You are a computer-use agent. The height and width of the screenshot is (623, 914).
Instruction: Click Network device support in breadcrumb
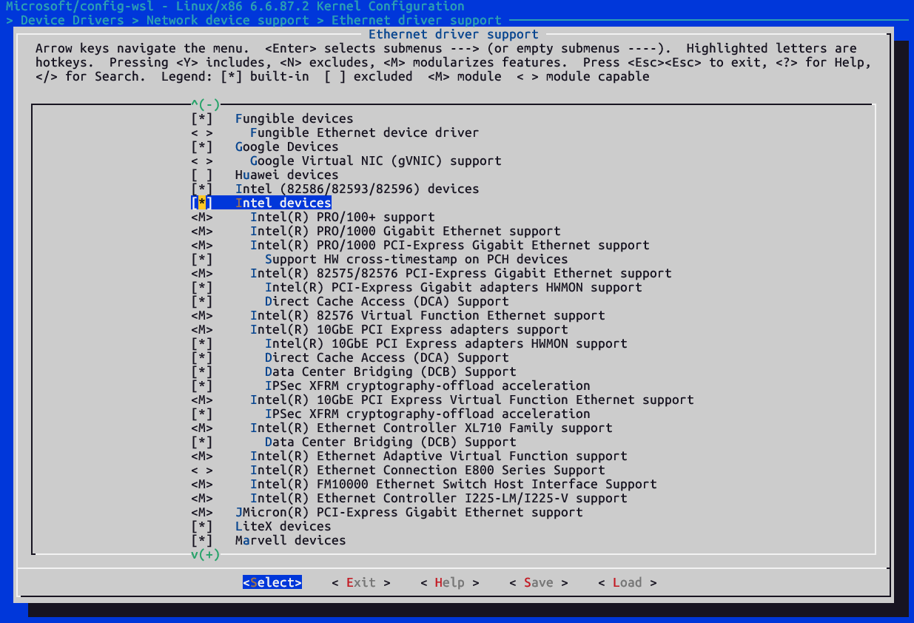click(x=228, y=20)
